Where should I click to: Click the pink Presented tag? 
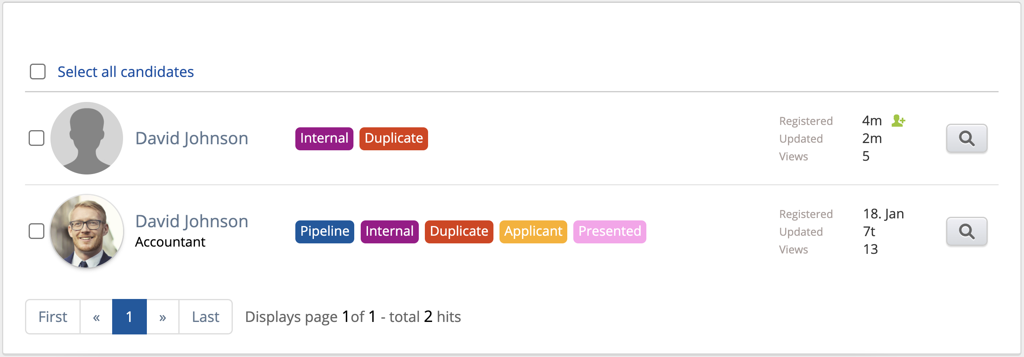pyautogui.click(x=609, y=232)
